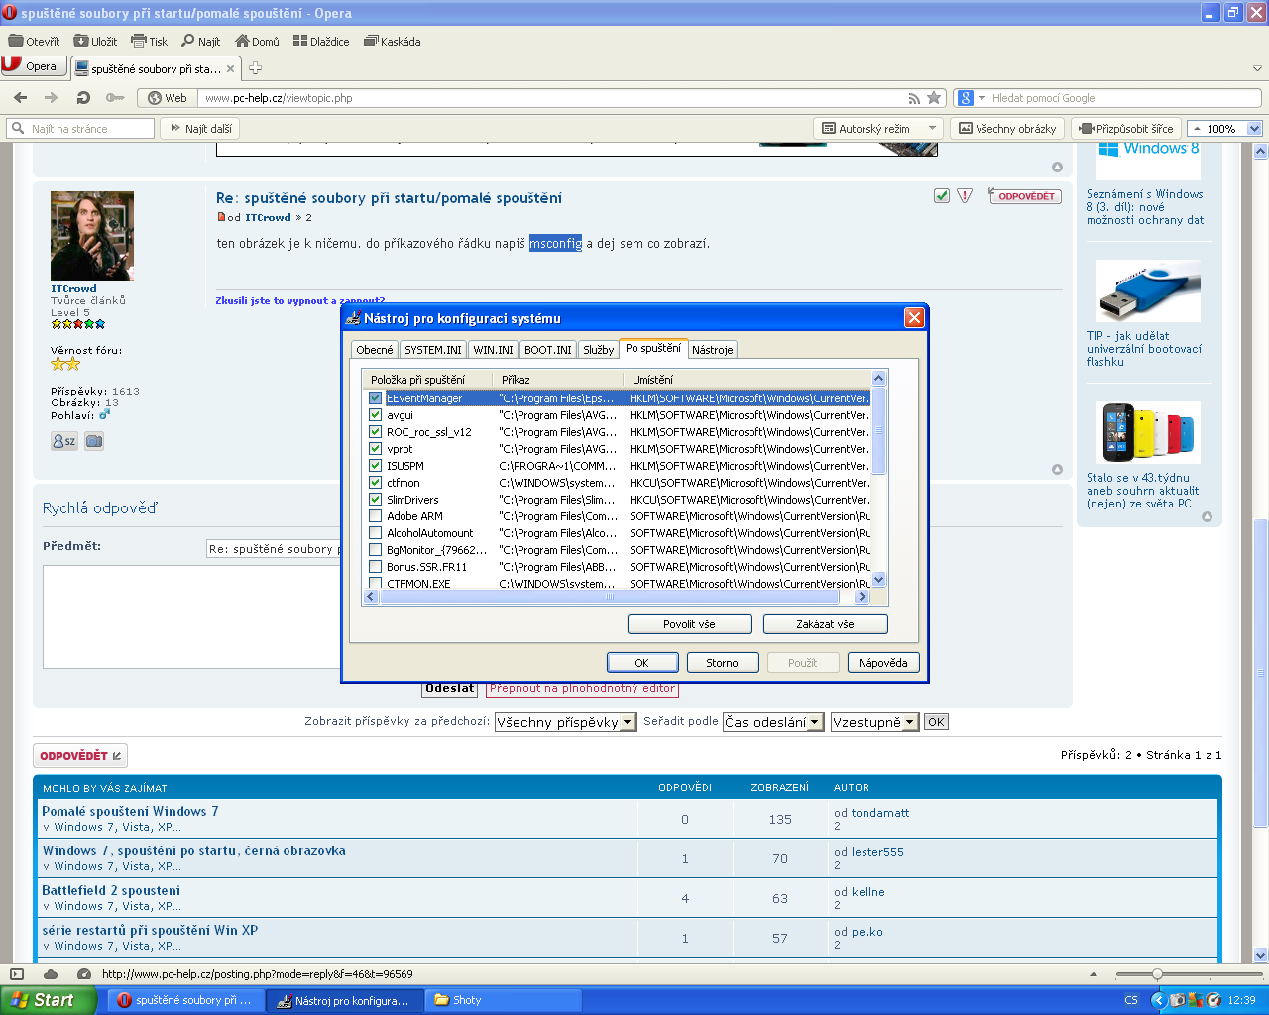Viewport: 1269px width, 1015px height.
Task: Click the Domů home toolbar icon
Action: [242, 42]
